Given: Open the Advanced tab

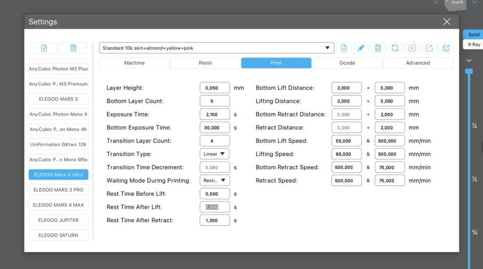Looking at the screenshot, I should point(417,63).
